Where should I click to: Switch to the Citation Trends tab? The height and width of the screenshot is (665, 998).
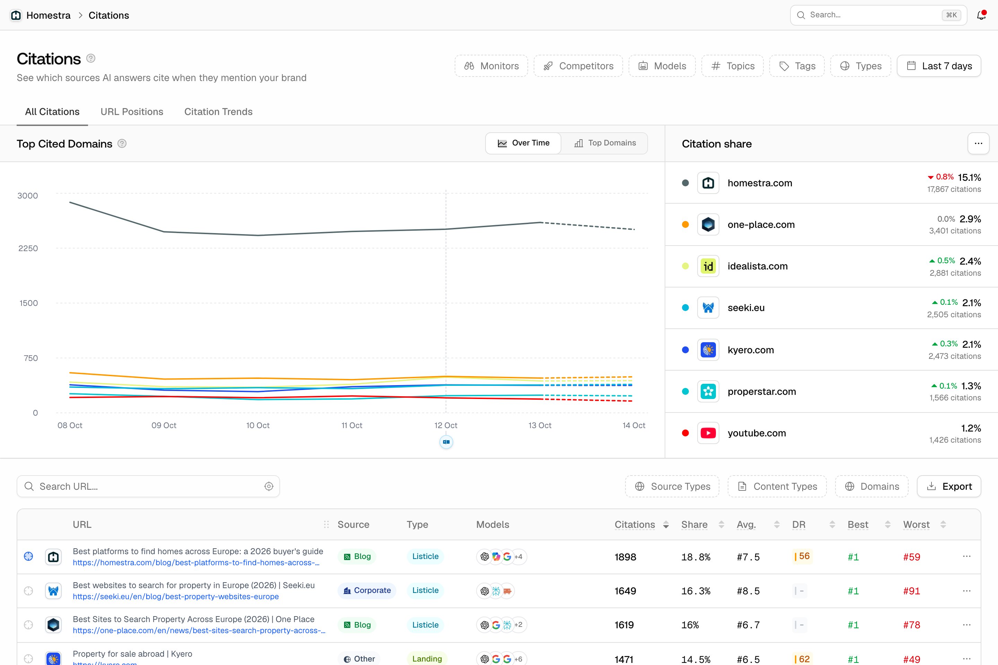click(x=218, y=112)
